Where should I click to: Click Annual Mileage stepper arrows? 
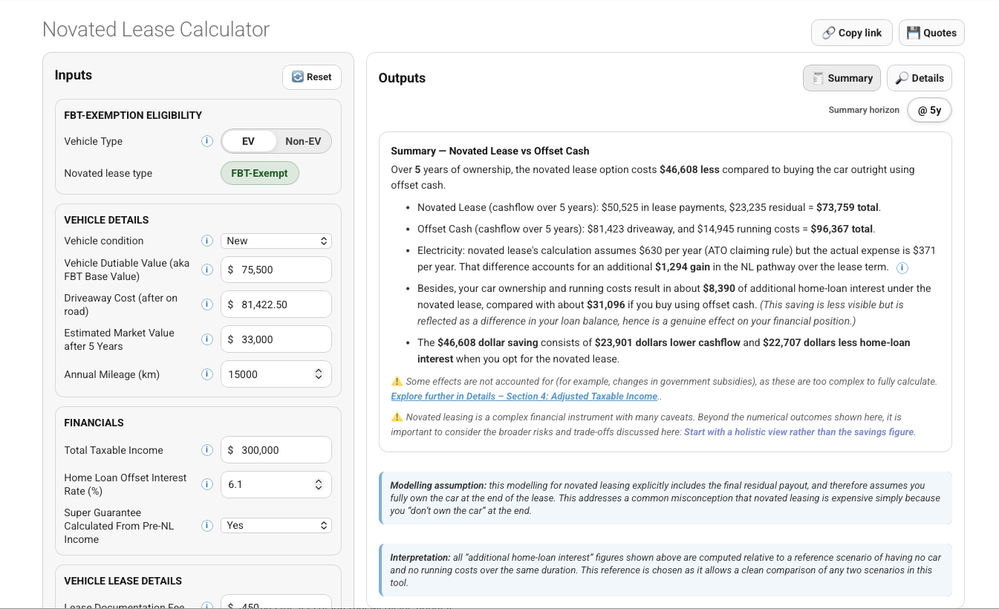coord(319,374)
